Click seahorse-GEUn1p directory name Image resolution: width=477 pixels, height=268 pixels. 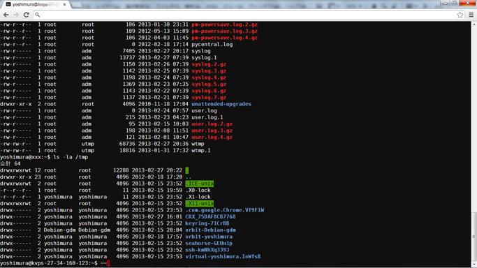point(209,244)
